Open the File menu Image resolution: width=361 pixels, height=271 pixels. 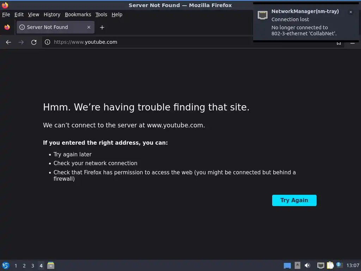click(x=6, y=14)
